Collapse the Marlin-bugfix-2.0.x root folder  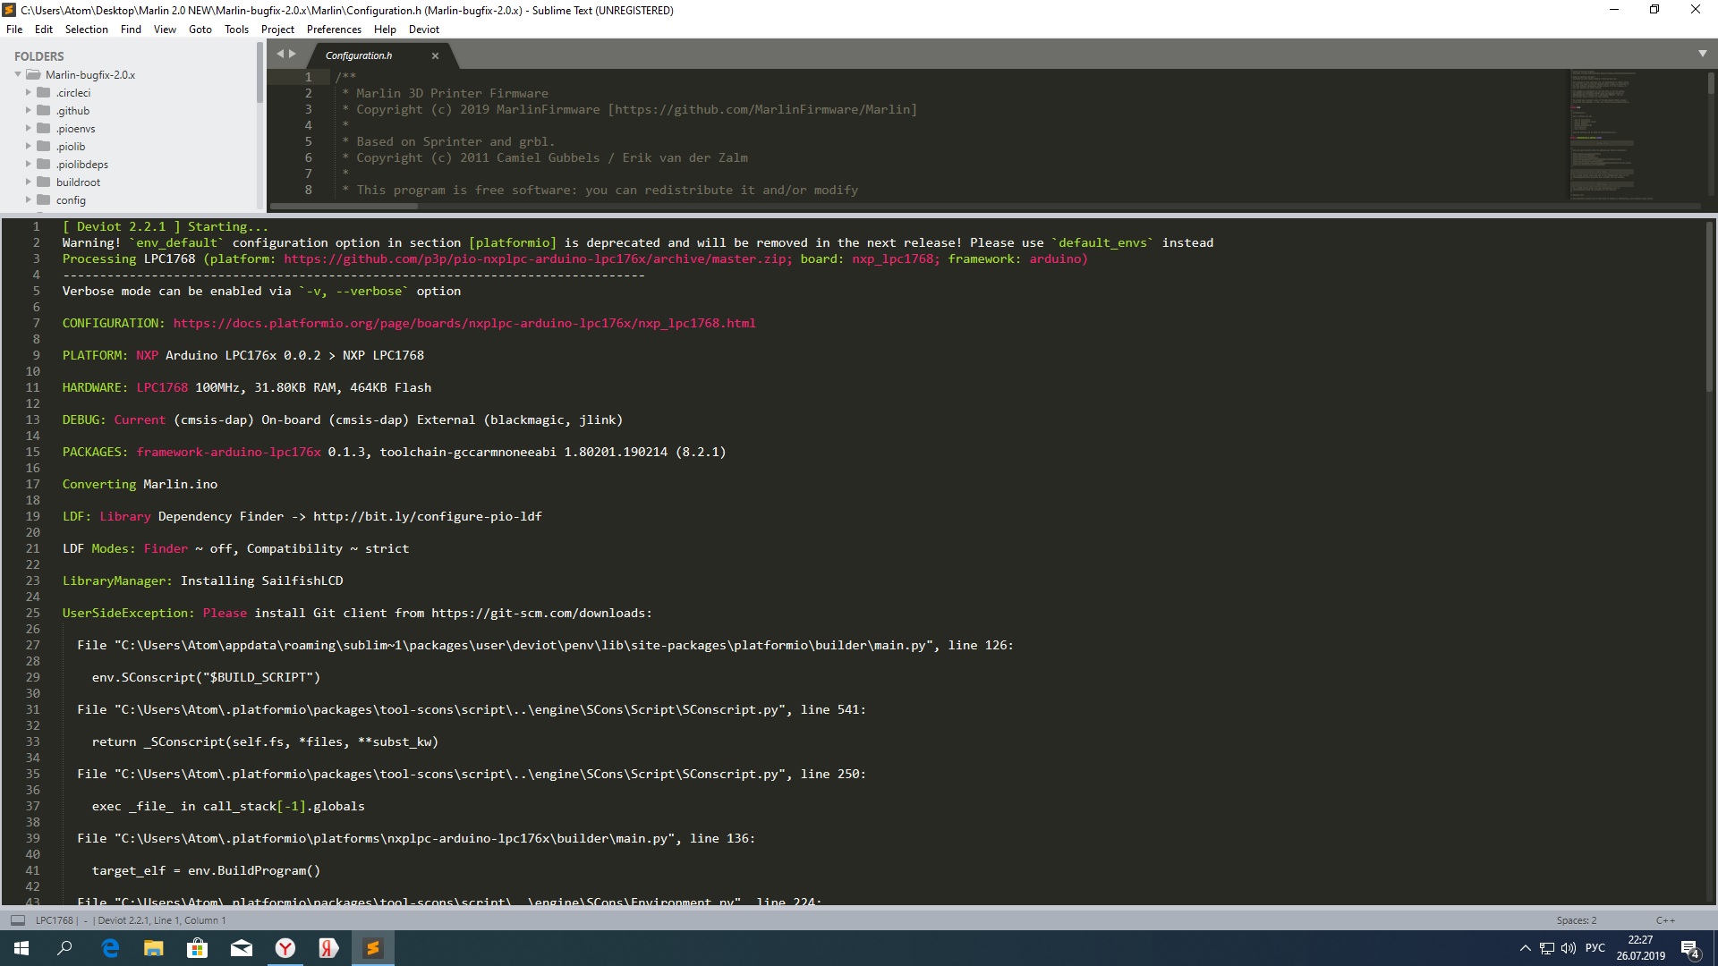pyautogui.click(x=18, y=75)
